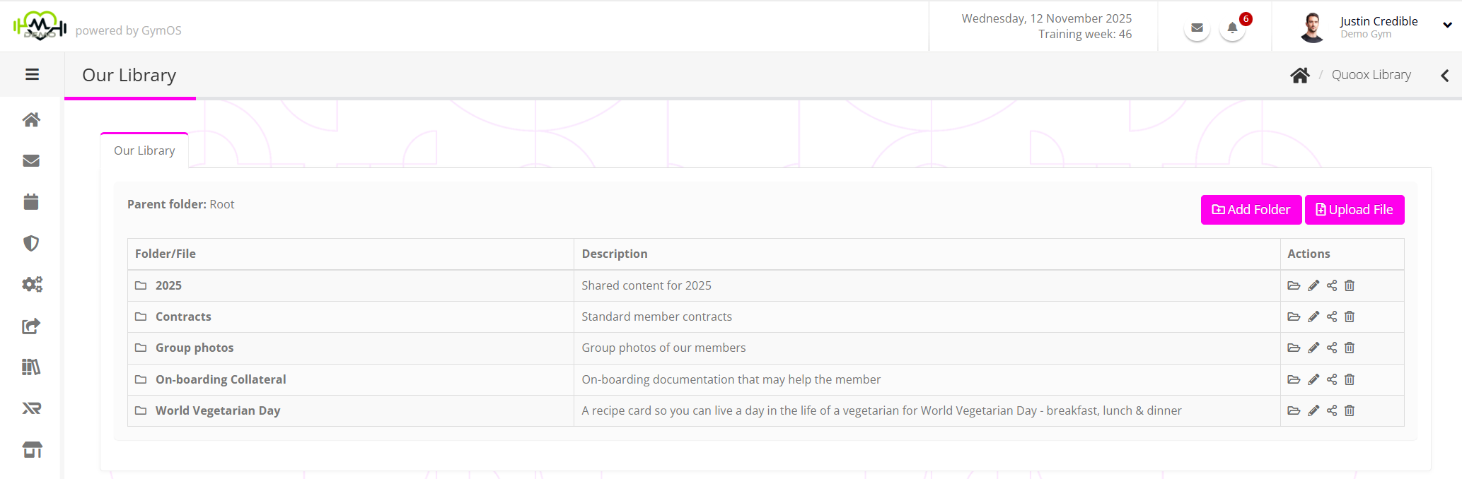Go to home via breadcrumb house icon
1462x479 pixels.
click(x=1299, y=76)
